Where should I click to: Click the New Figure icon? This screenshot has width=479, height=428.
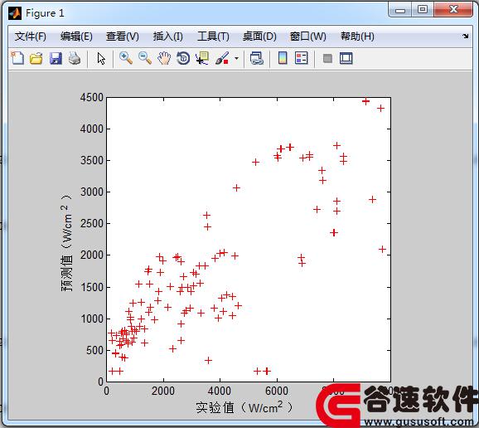pyautogui.click(x=17, y=58)
